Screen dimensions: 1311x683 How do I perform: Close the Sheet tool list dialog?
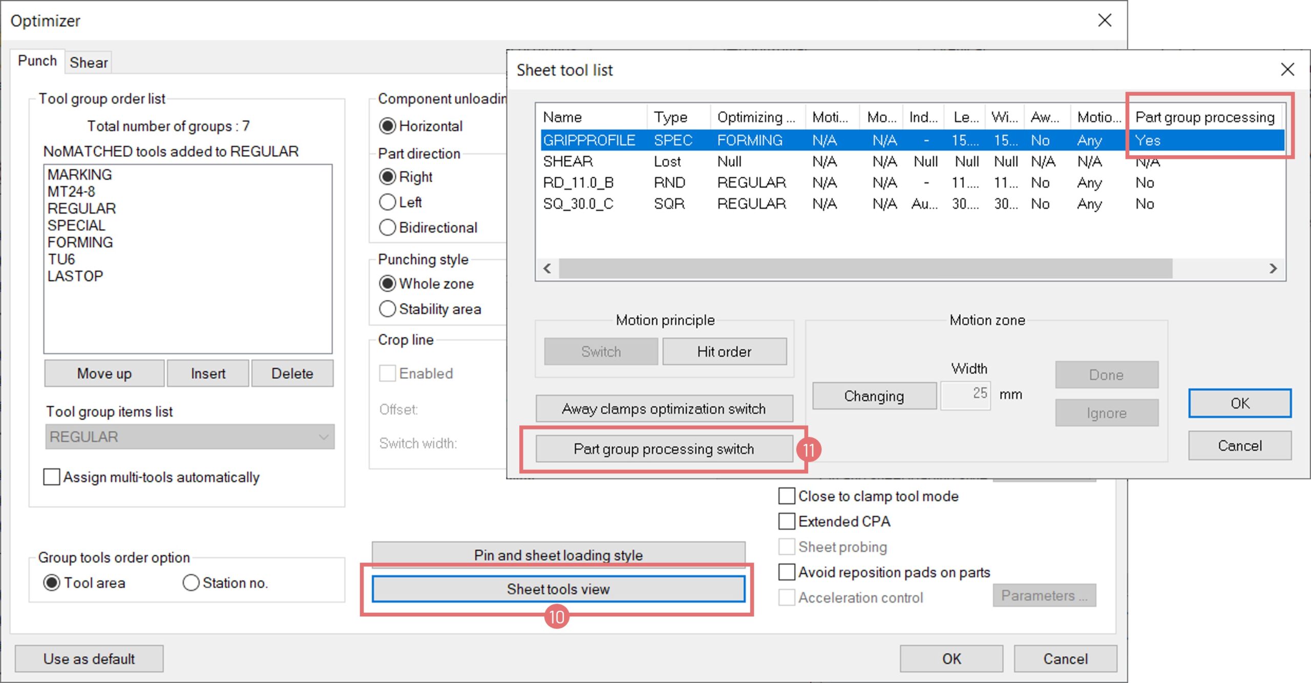[x=1287, y=70]
